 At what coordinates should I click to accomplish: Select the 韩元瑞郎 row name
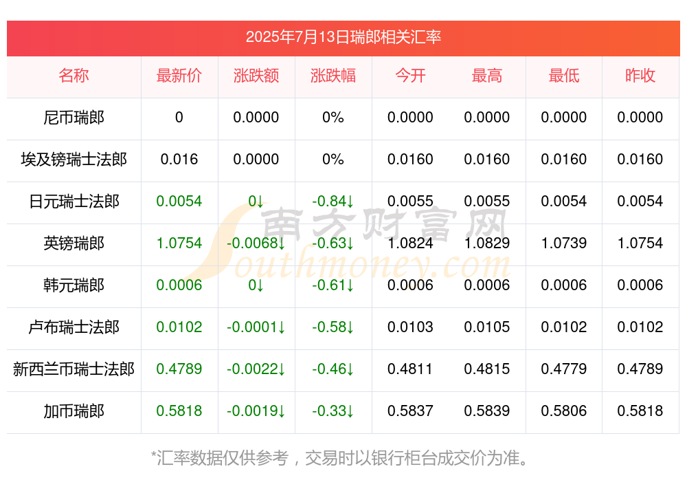74,285
